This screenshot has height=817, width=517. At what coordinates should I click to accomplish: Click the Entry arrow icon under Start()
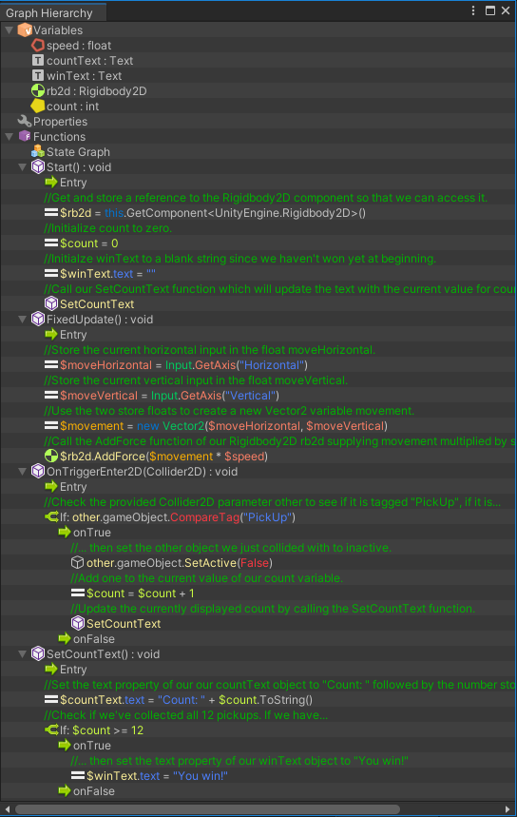51,182
